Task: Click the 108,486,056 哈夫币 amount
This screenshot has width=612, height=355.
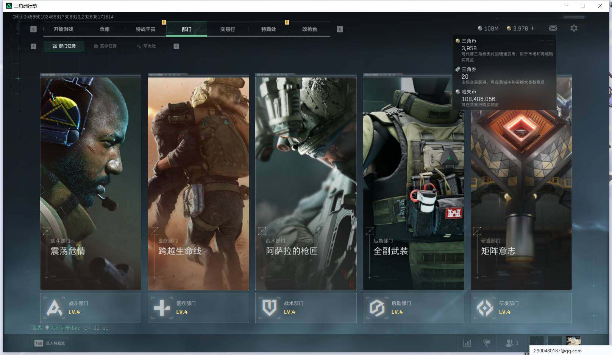Action: tap(478, 99)
